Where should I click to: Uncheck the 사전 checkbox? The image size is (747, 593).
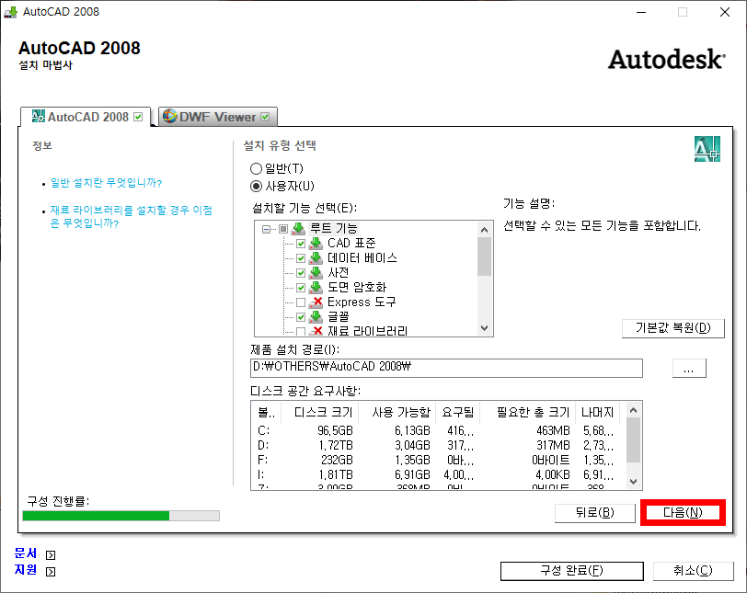click(x=301, y=273)
